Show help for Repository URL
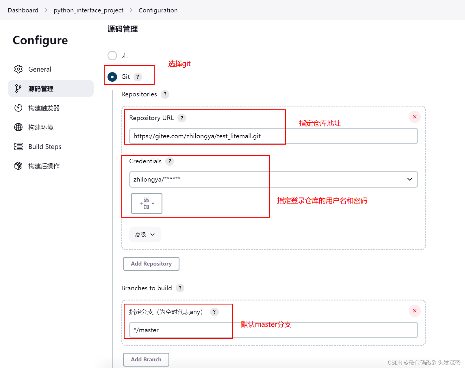 click(x=182, y=118)
